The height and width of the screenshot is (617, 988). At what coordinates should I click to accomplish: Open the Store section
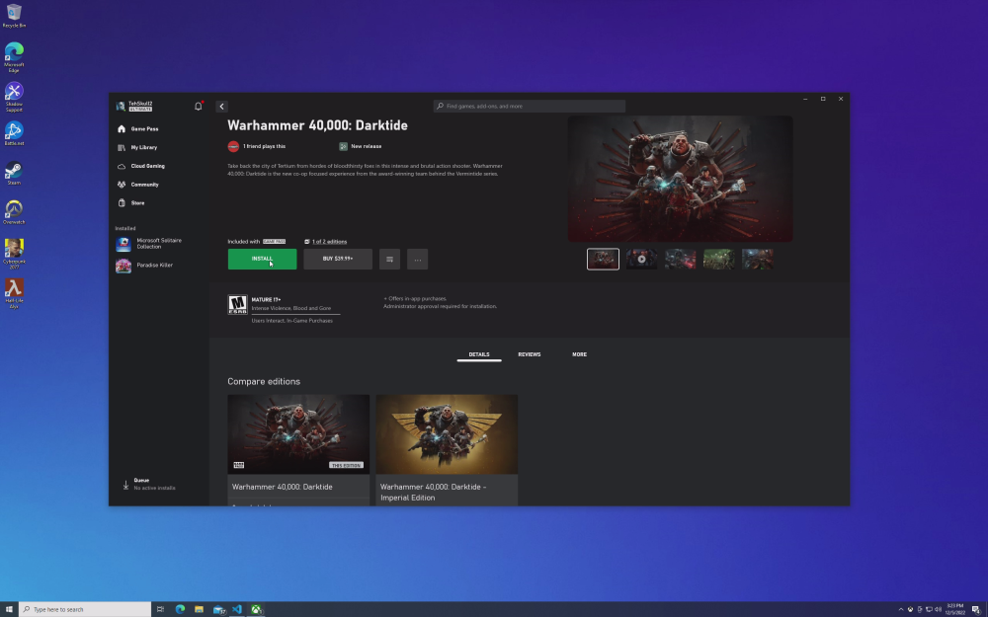(x=131, y=202)
